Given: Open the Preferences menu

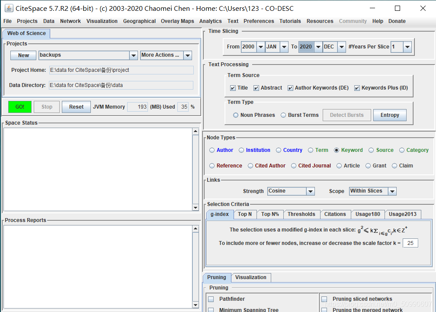Looking at the screenshot, I should tap(259, 21).
